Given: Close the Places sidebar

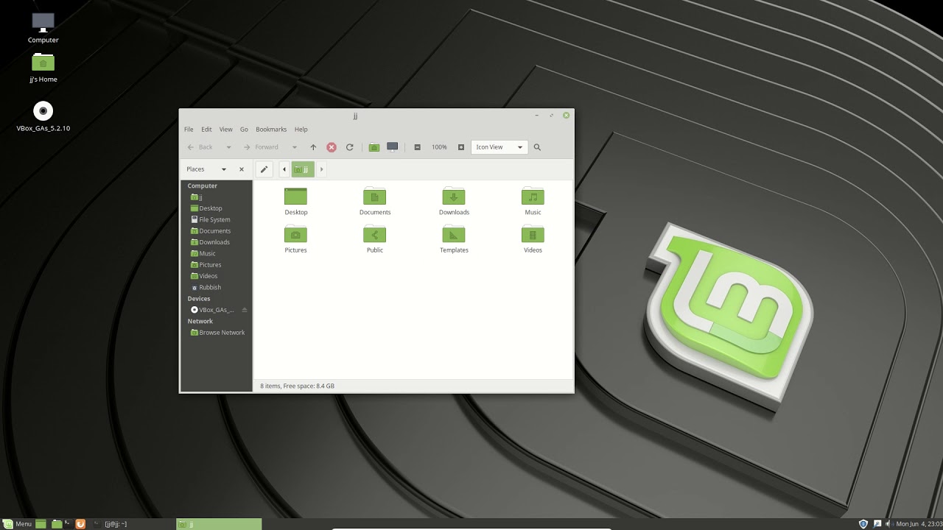Looking at the screenshot, I should [242, 169].
